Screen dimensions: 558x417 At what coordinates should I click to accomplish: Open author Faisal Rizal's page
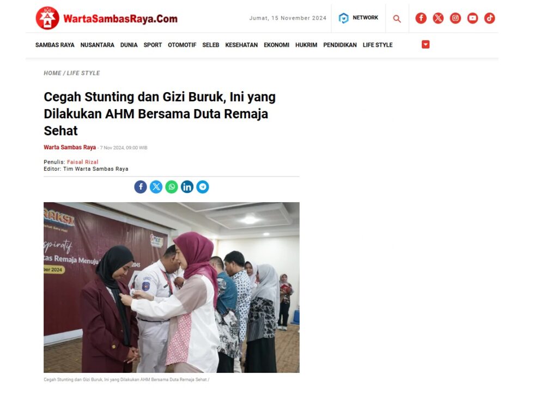83,162
